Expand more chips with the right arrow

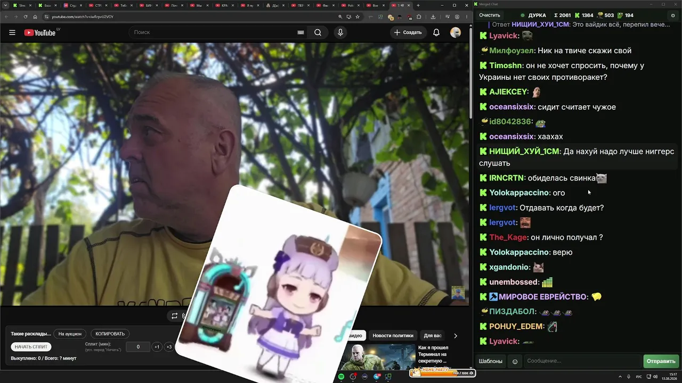coord(455,336)
